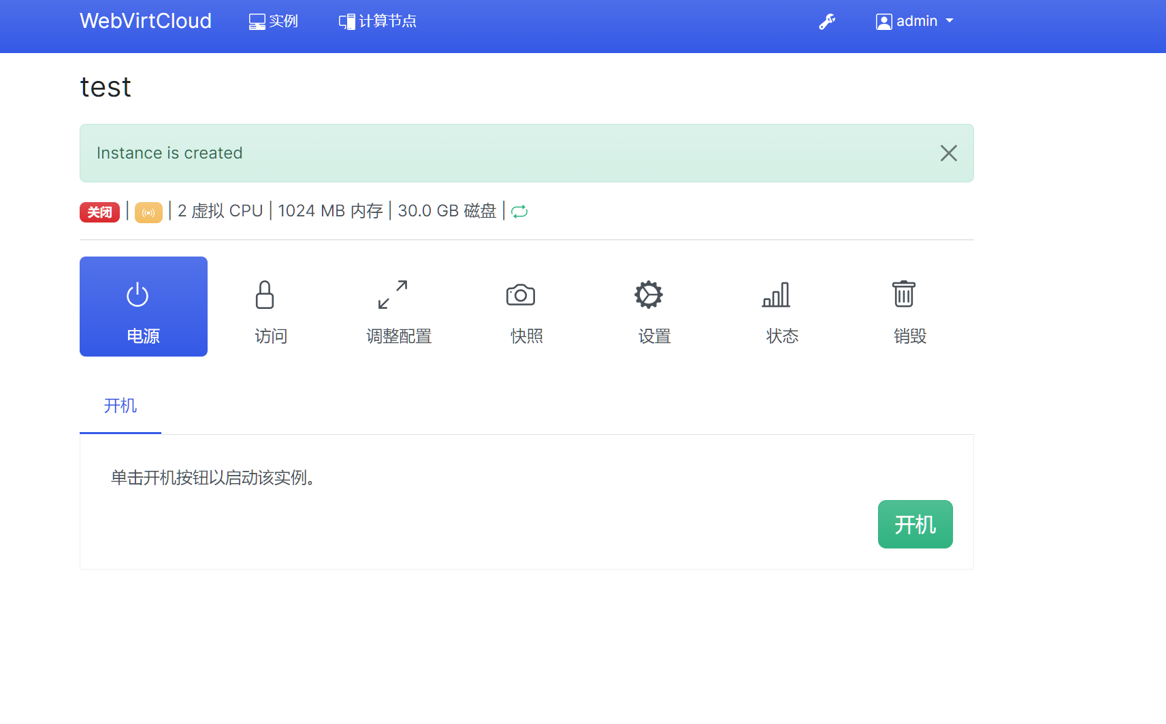1166x724 pixels.
Task: Open the 销毁 destroy trash section
Action: (910, 306)
